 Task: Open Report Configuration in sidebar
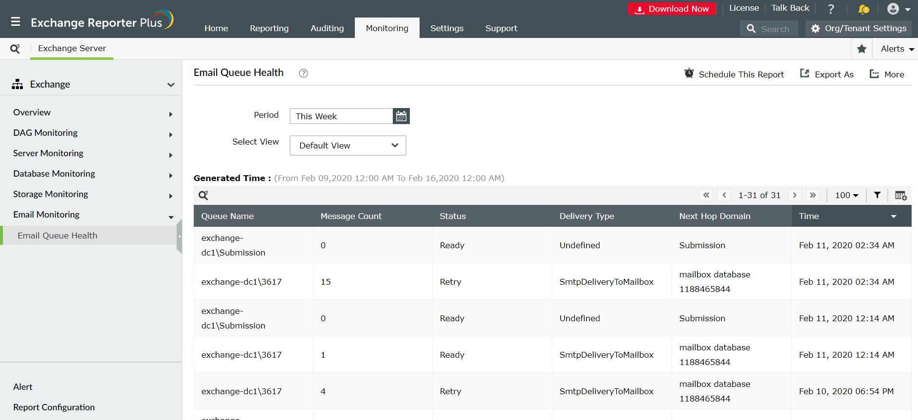coord(54,407)
